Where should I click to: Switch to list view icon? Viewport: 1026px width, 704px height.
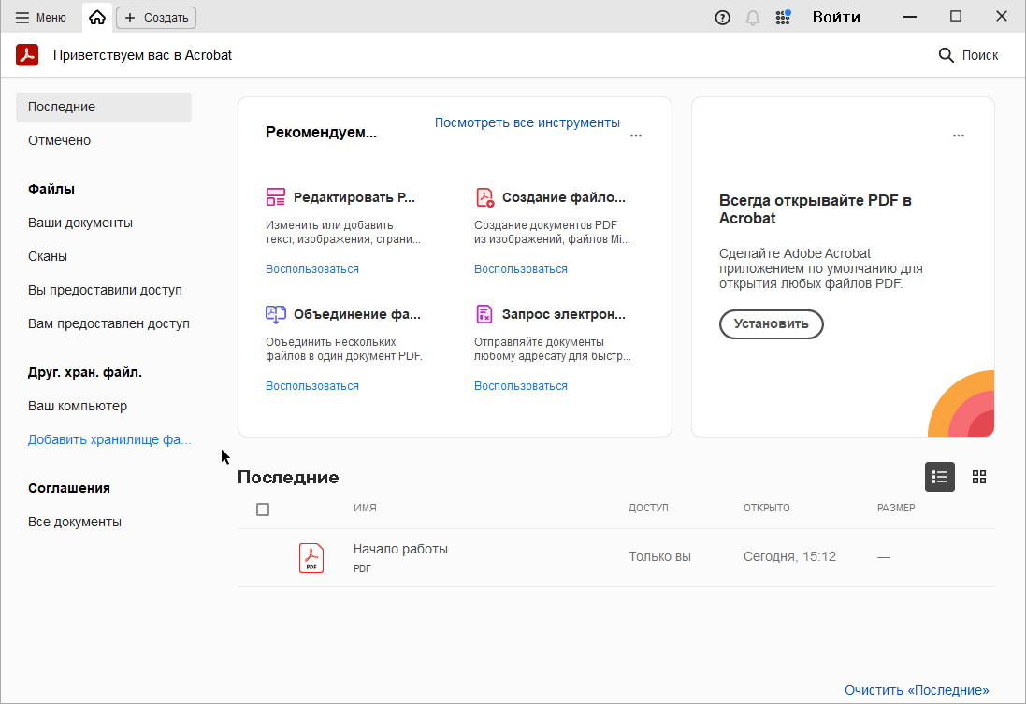pyautogui.click(x=940, y=477)
